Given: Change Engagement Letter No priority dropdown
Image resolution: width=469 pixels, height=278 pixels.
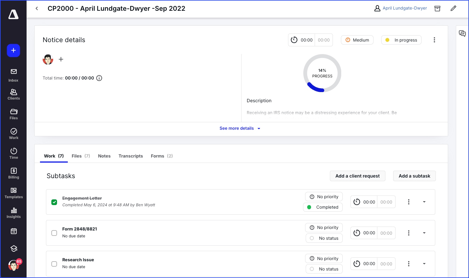Looking at the screenshot, I should tap(324, 197).
